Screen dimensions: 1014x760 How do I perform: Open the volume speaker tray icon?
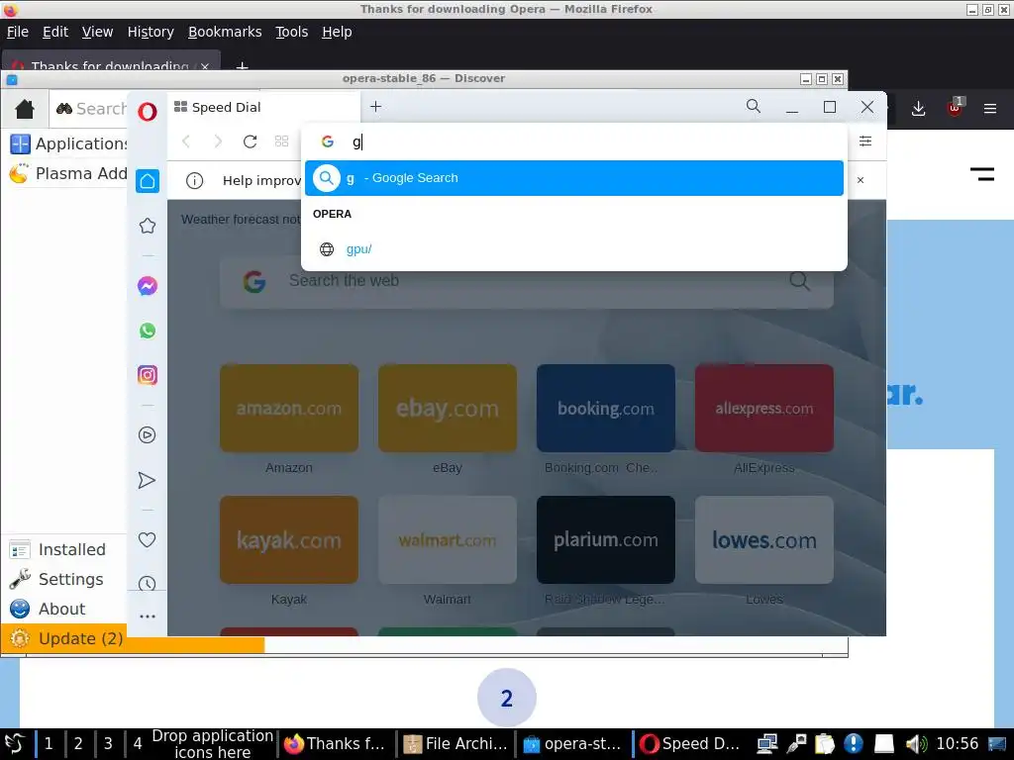(916, 744)
